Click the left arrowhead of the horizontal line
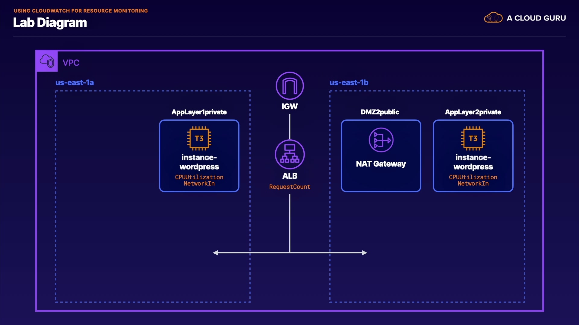 coord(215,253)
